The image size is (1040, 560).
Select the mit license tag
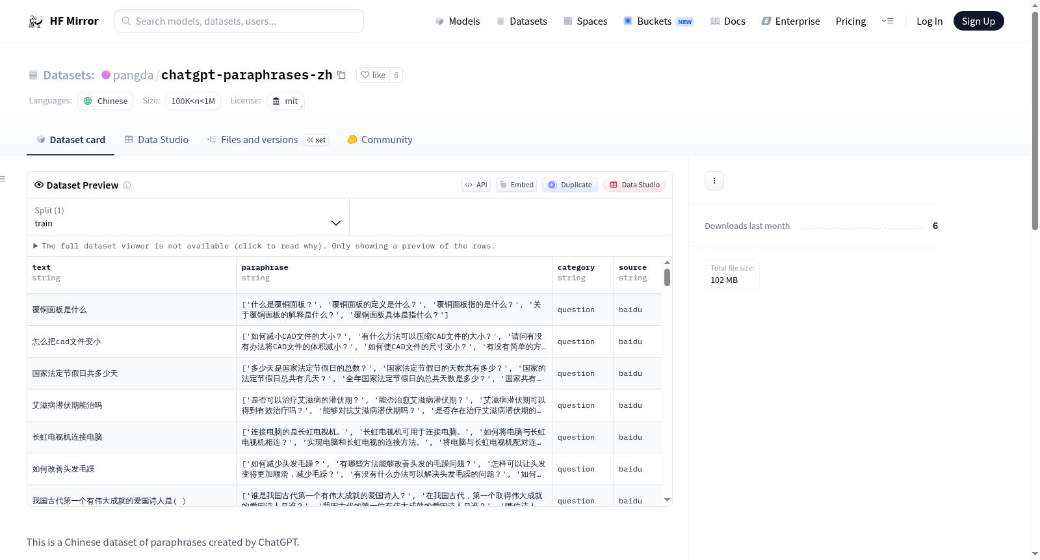(285, 101)
